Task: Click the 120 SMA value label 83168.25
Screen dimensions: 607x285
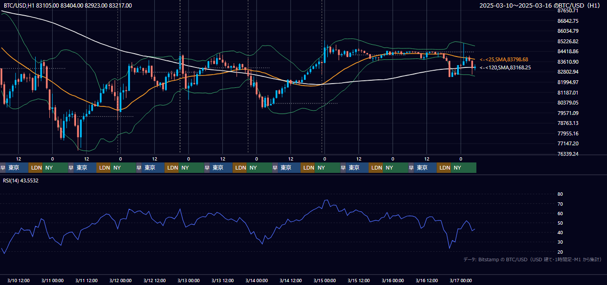Action: tap(505, 68)
